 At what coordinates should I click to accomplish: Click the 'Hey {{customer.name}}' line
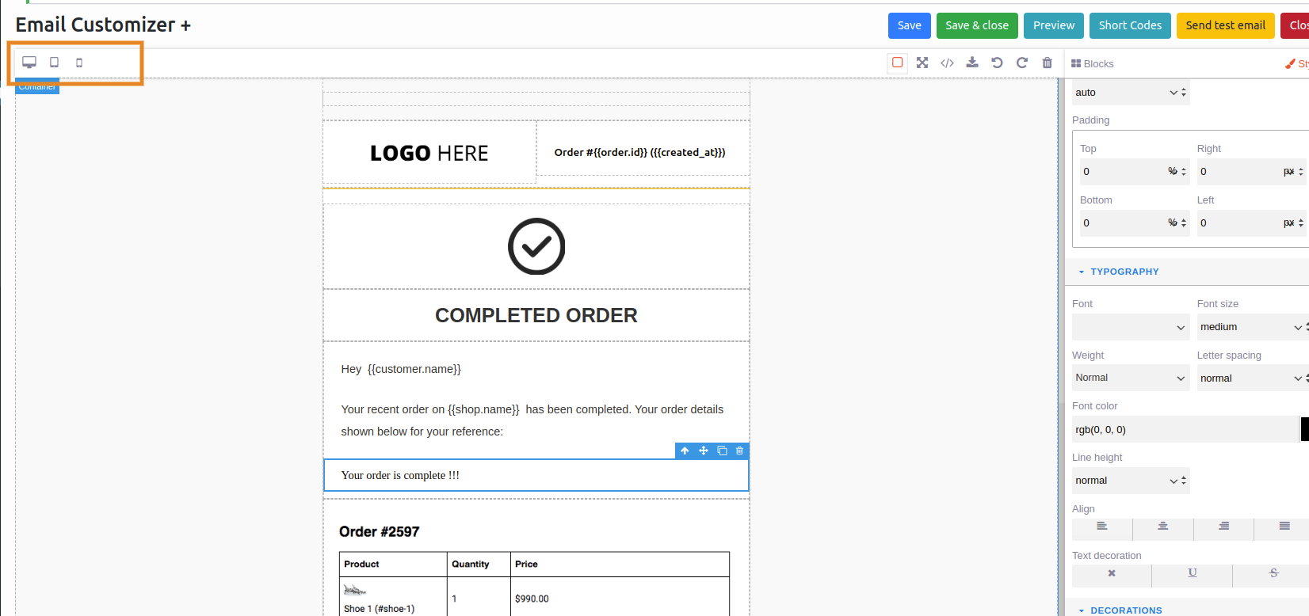401,369
